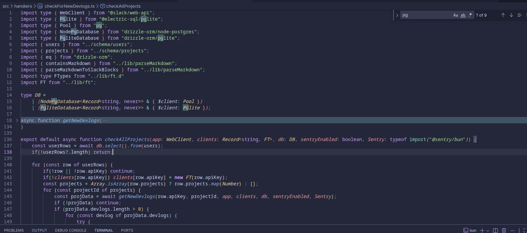
Task: Go to previous match in find widget
Action: (x=503, y=15)
